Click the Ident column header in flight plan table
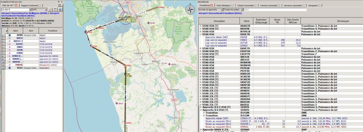Image resolution: width=363 pixels, height=132 pixels. click(16, 30)
